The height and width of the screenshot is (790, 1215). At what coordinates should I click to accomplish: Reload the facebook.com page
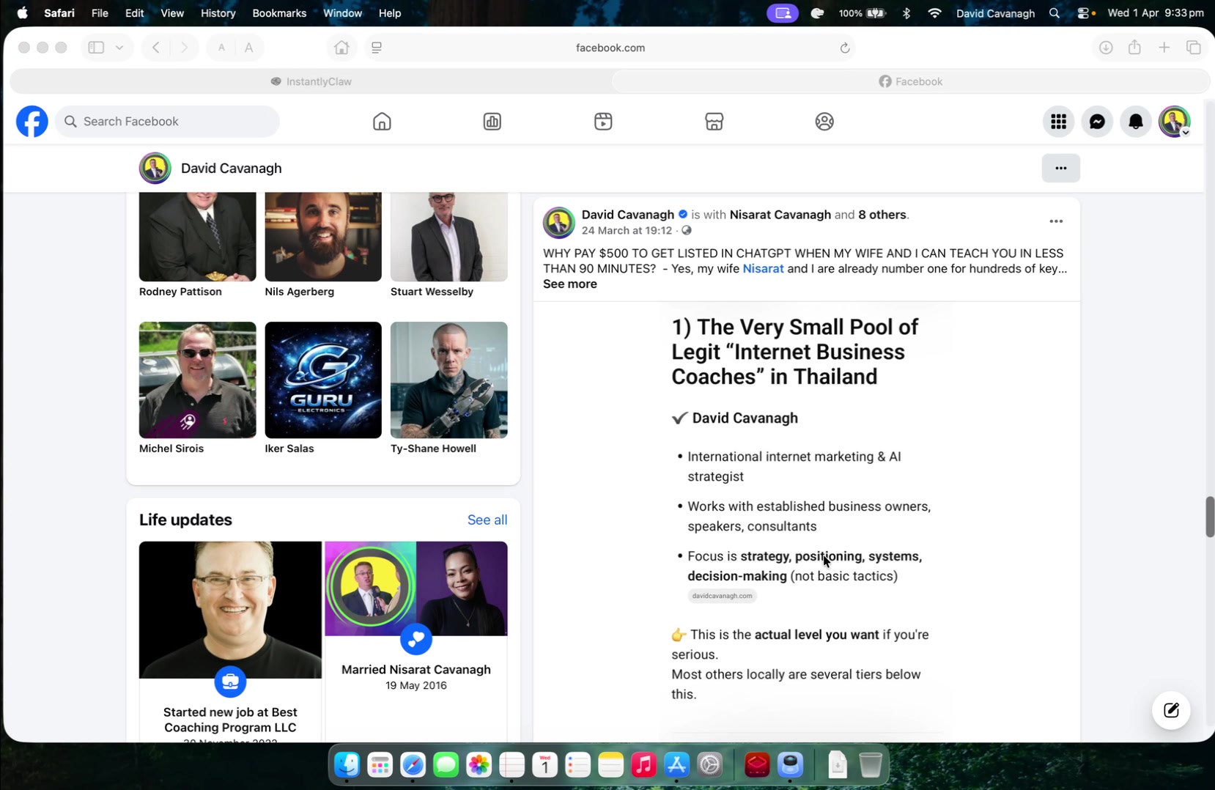(845, 48)
